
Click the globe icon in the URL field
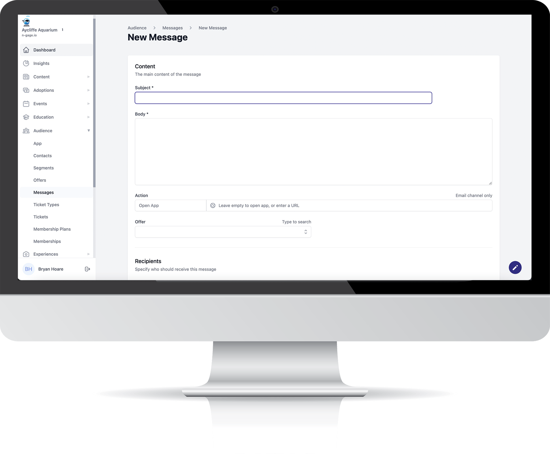point(213,205)
